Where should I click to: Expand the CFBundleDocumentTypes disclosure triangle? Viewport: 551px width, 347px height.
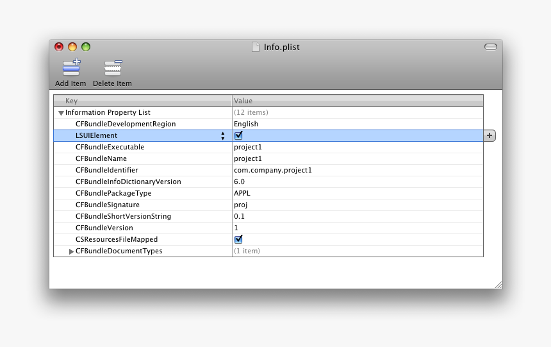coord(71,251)
